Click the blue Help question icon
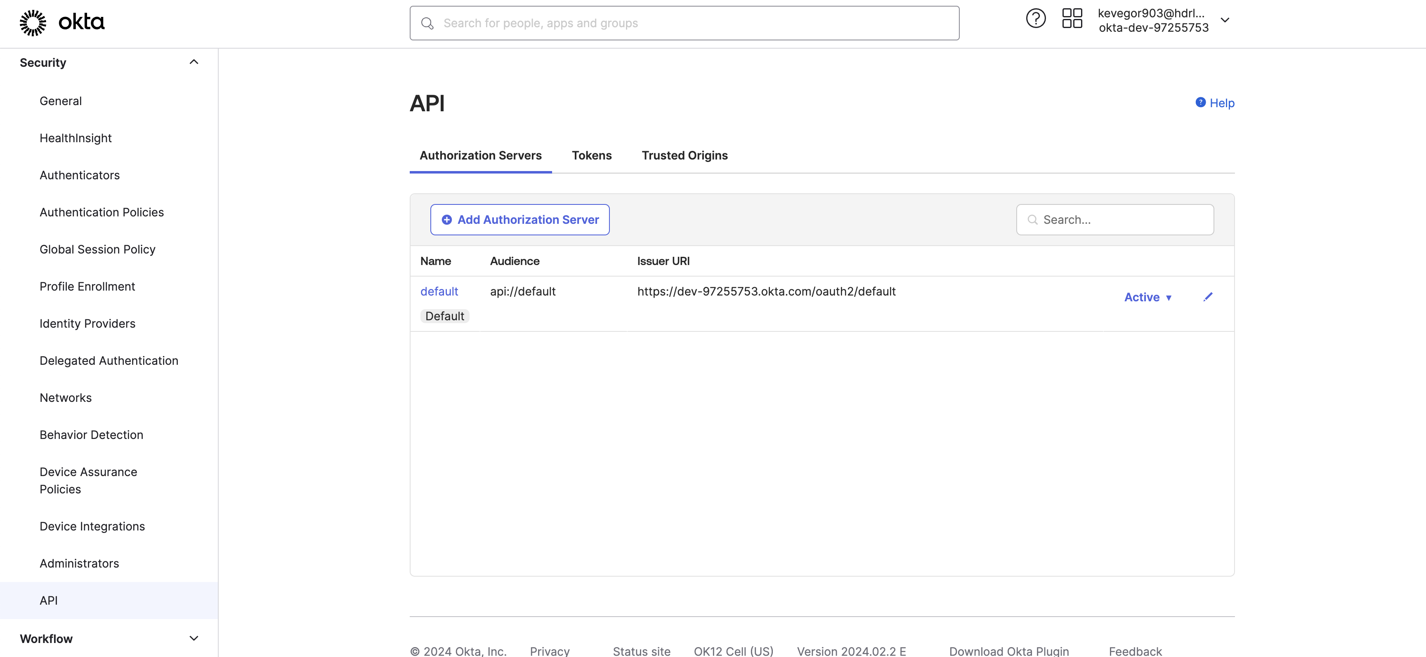 pos(1200,102)
